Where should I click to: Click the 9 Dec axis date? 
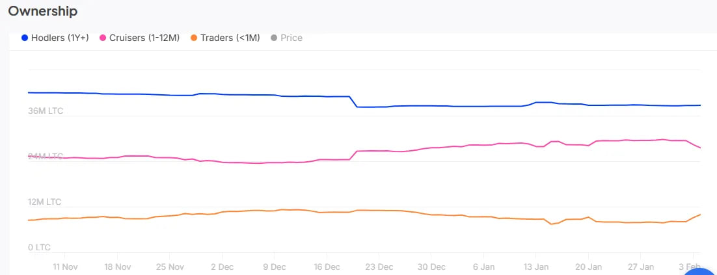274,267
